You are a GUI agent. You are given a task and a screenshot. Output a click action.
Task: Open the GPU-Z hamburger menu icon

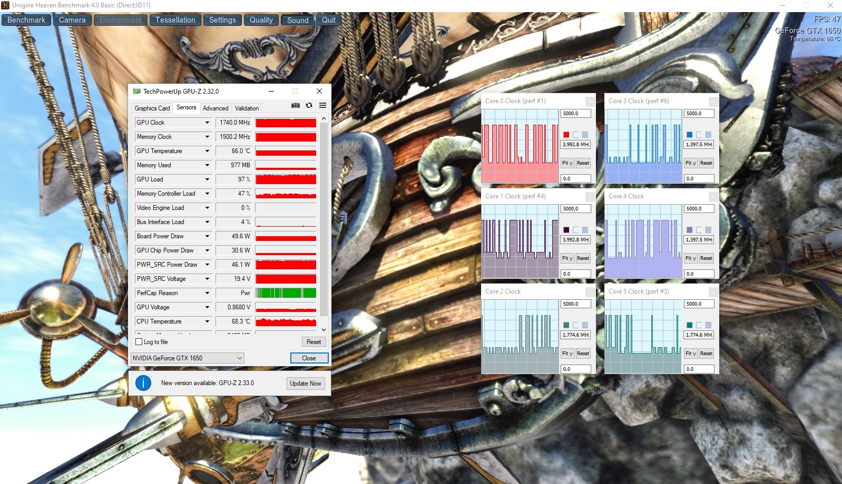tap(322, 106)
